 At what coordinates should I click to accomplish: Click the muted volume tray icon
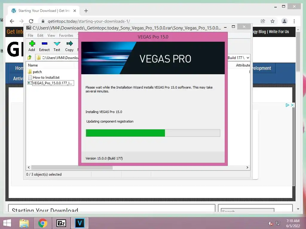coord(270,223)
